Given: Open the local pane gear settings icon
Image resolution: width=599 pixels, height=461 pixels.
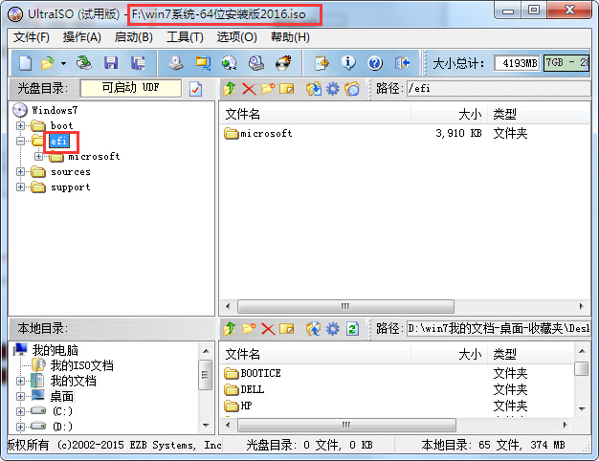Looking at the screenshot, I should 333,328.
